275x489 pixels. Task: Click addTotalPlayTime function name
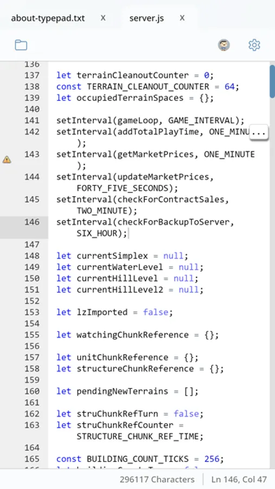coord(158,132)
